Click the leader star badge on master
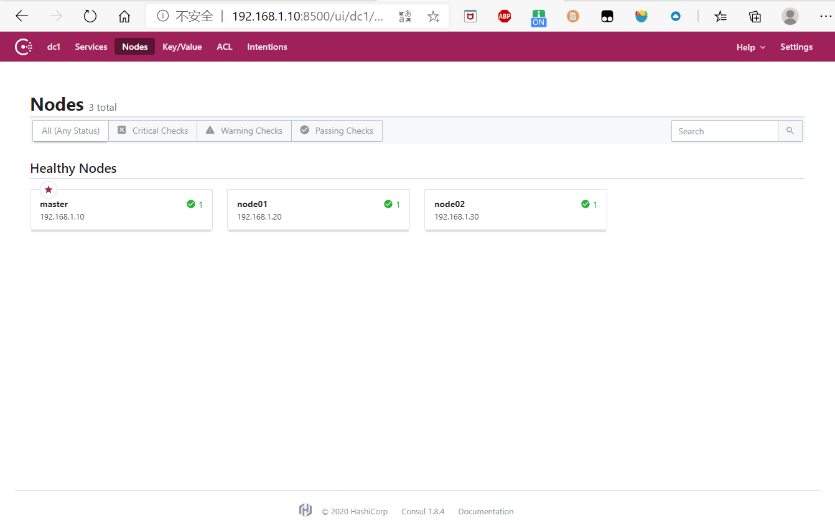The width and height of the screenshot is (835, 523). pyautogui.click(x=49, y=190)
